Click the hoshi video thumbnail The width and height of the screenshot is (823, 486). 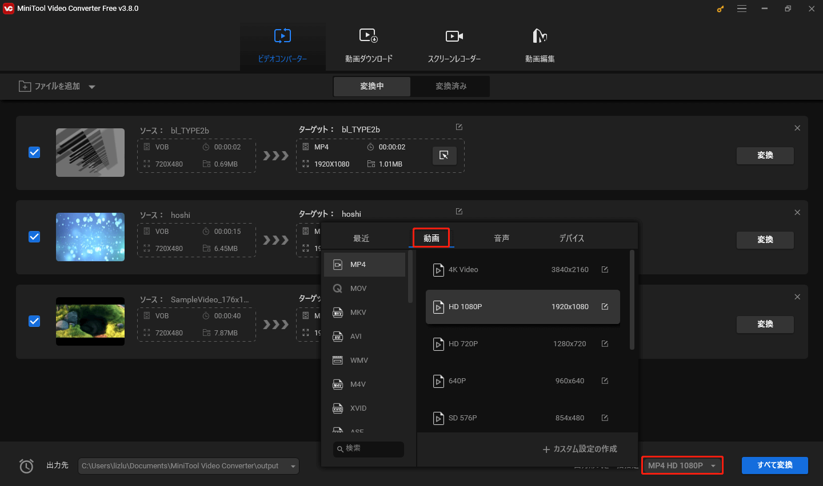90,237
